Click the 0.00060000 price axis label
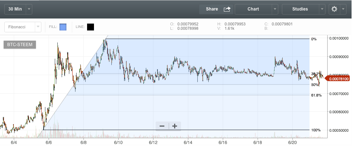Viewport: 357px width, 156px height. tap(339, 112)
